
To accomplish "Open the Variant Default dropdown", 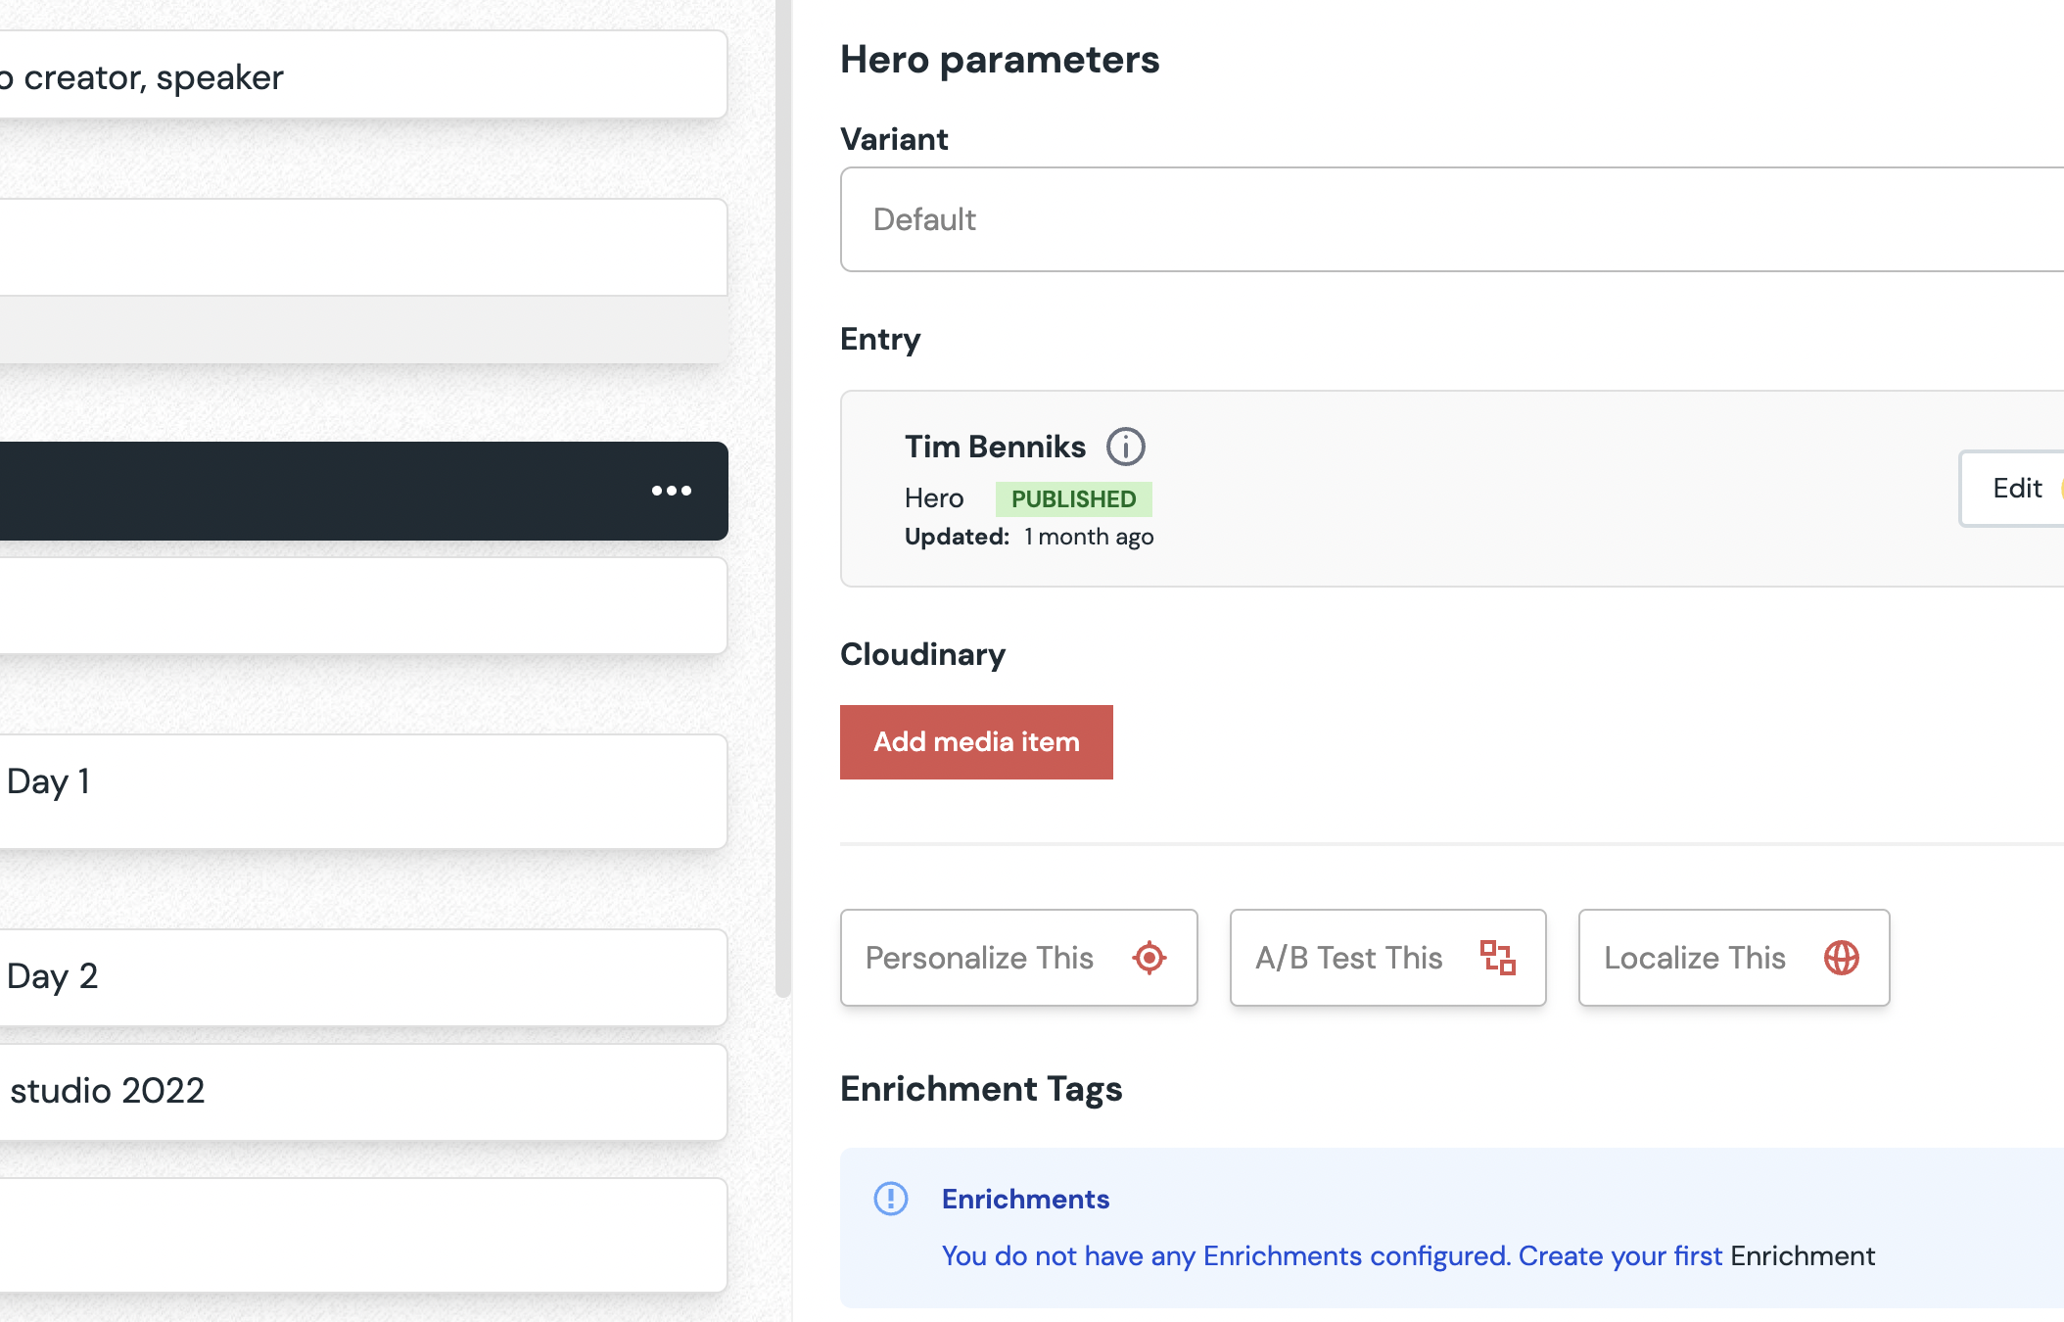I will 1449,219.
